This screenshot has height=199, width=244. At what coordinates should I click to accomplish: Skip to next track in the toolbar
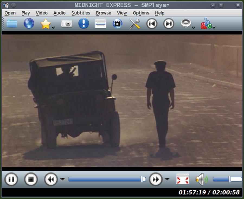(x=169, y=24)
